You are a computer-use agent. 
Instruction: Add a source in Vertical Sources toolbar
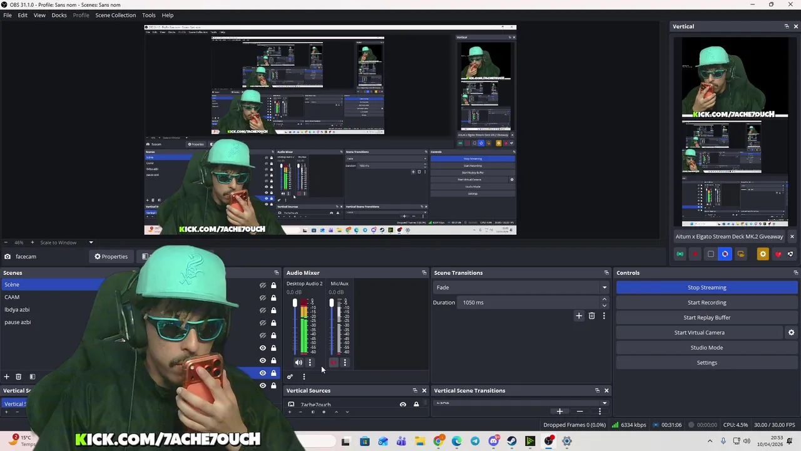click(289, 412)
